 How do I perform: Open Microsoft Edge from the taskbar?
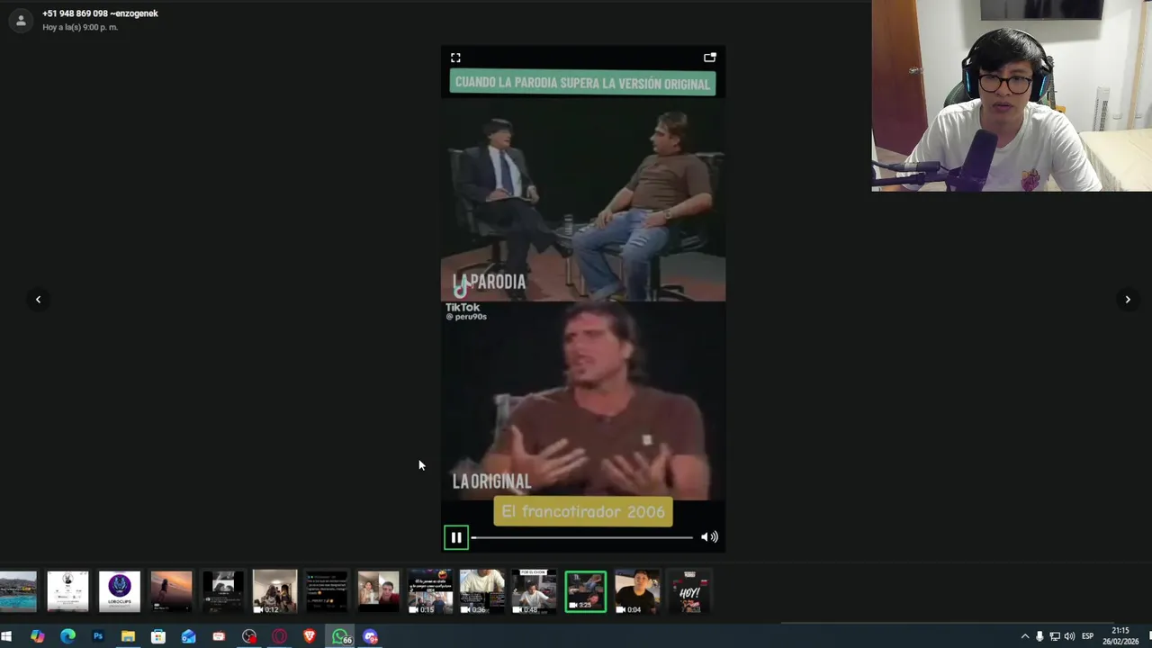[67, 636]
